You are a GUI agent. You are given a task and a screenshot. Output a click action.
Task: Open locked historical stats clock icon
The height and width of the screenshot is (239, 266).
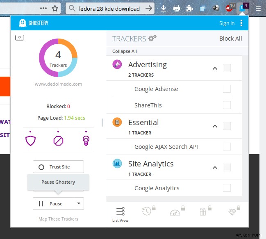[x=147, y=211]
